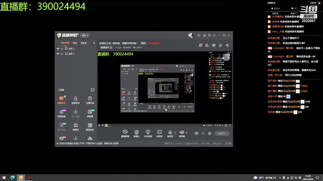This screenshot has height=181, width=323.
Task: Open the 弹幕秀 tool
Action: coord(76,127)
